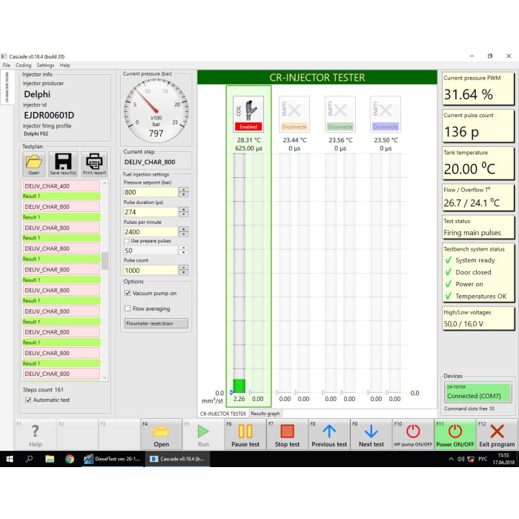Go to the Previous test
This screenshot has width=519, height=519.
(329, 434)
